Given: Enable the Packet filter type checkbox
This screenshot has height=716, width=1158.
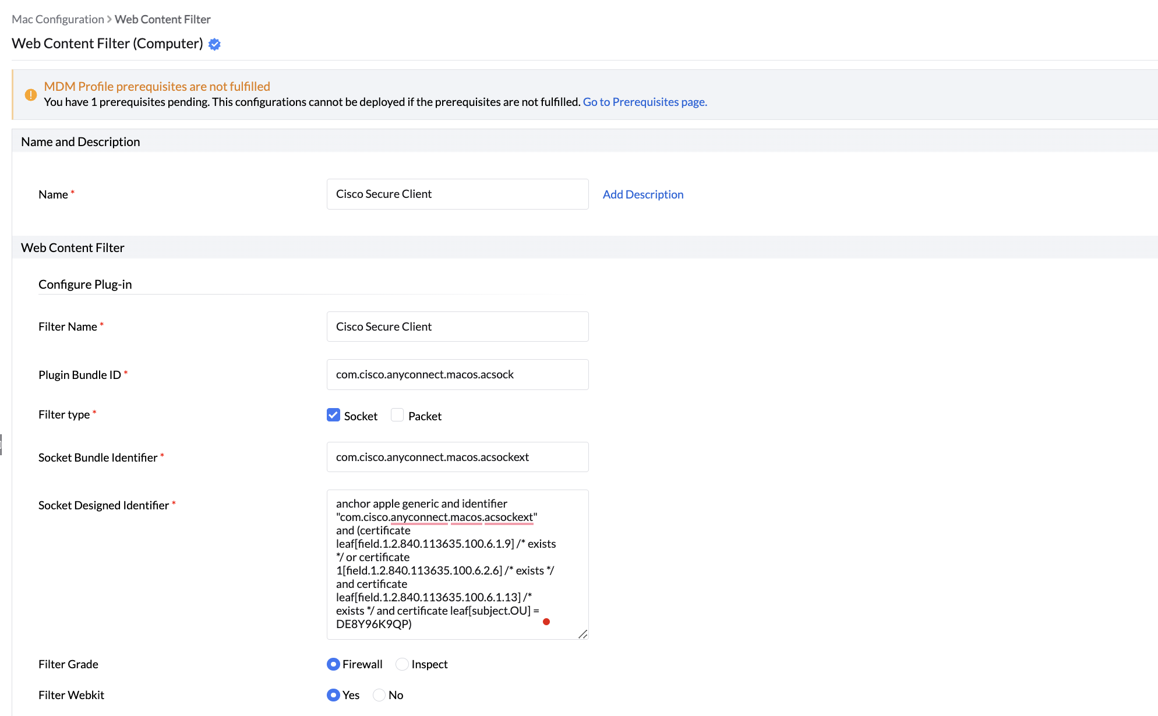Looking at the screenshot, I should click(397, 415).
